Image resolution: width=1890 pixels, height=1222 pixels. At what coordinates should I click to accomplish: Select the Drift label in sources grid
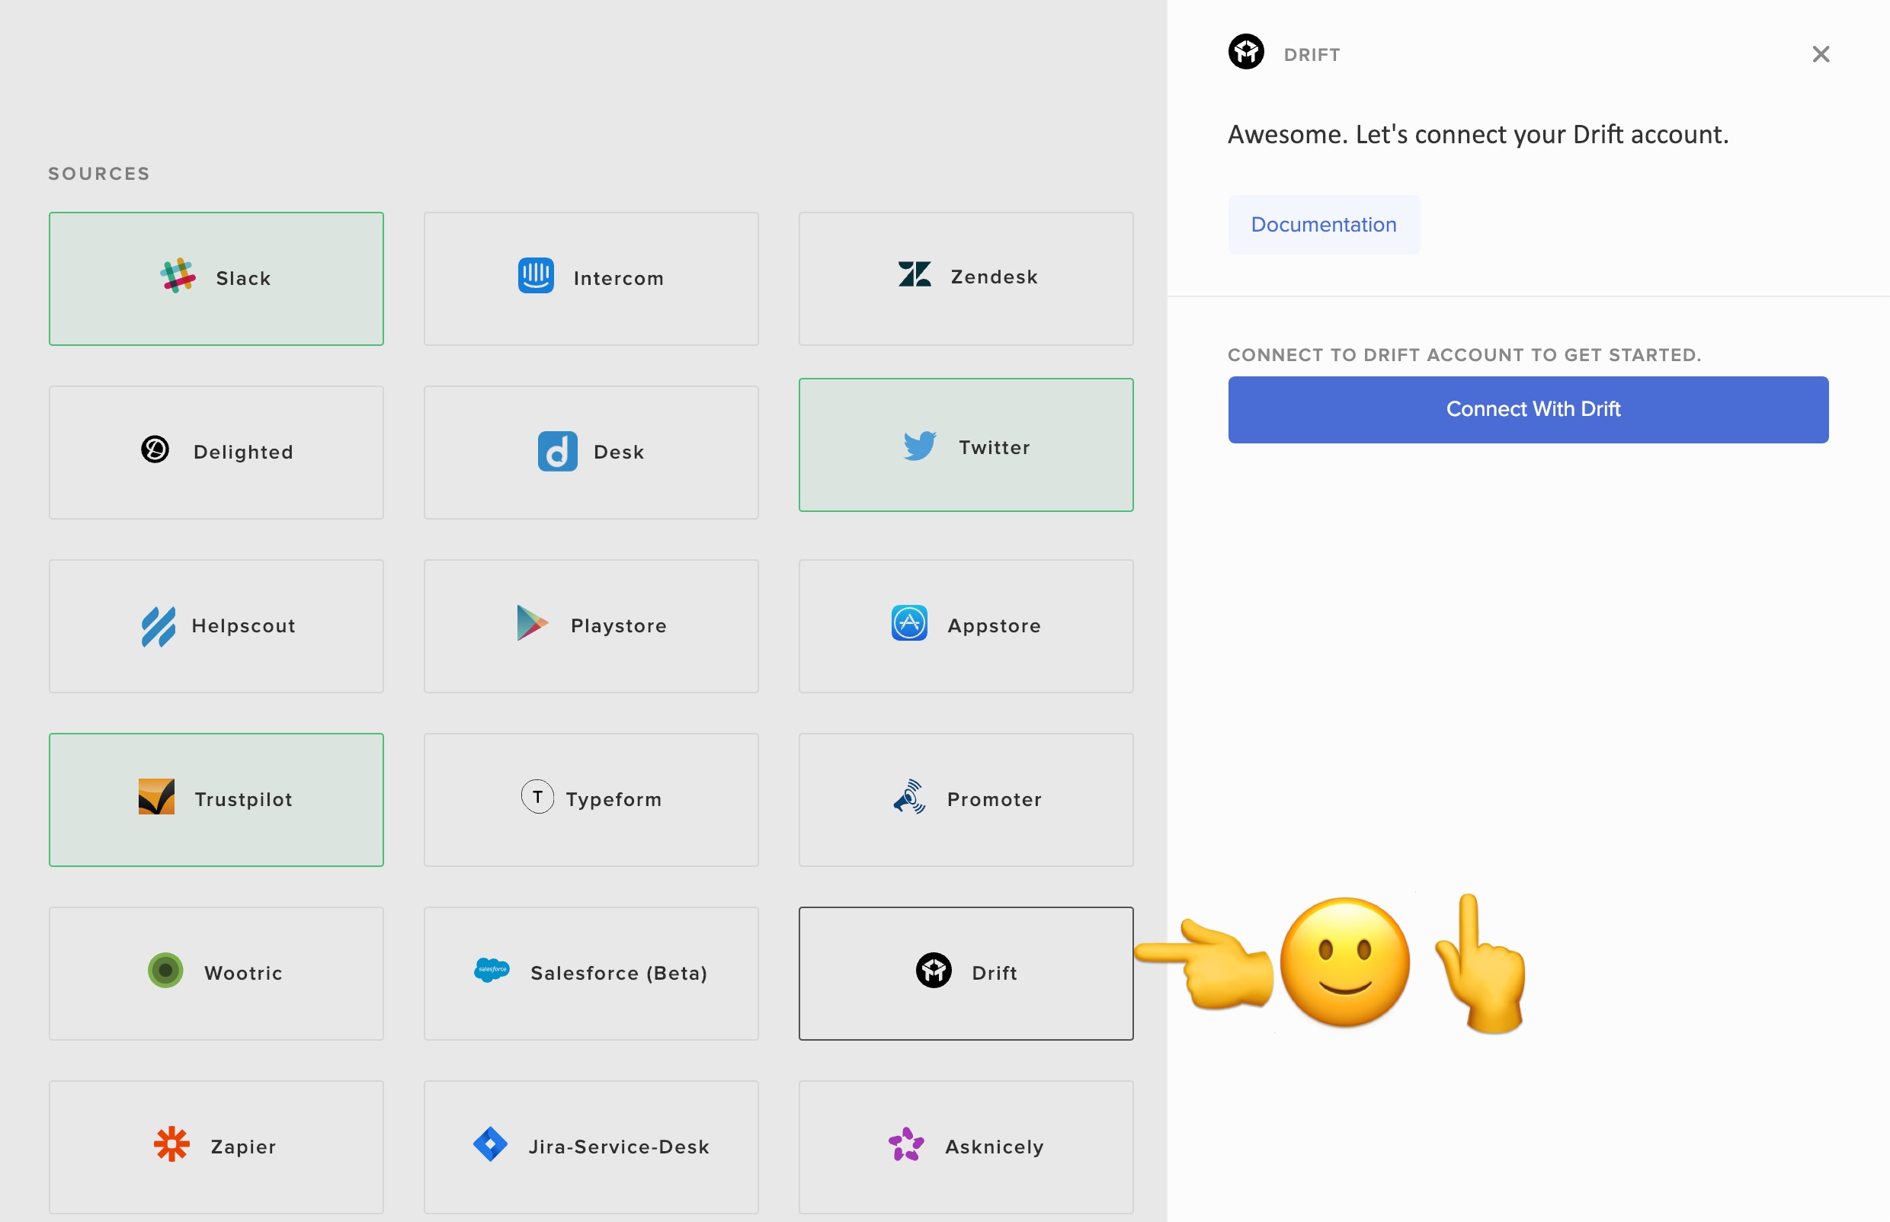(994, 973)
